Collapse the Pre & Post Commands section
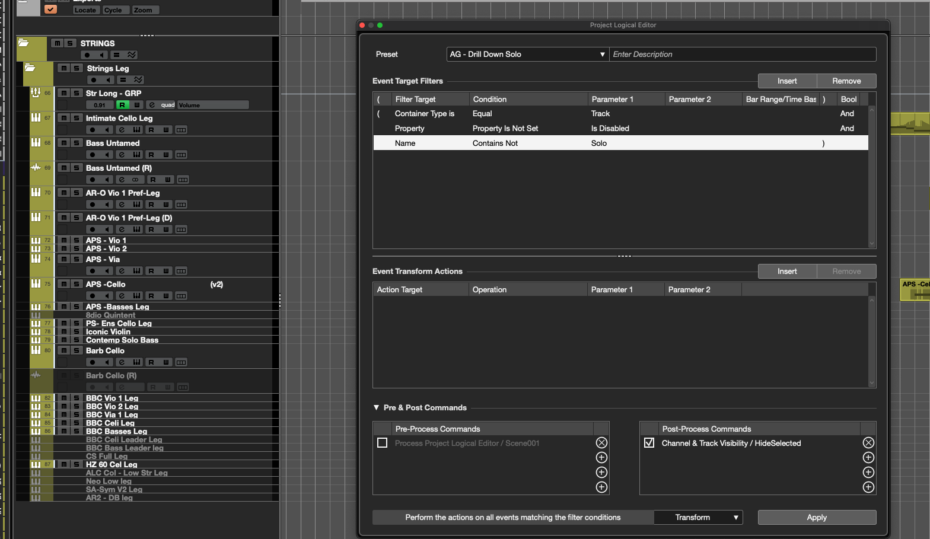Image resolution: width=930 pixels, height=539 pixels. point(376,407)
